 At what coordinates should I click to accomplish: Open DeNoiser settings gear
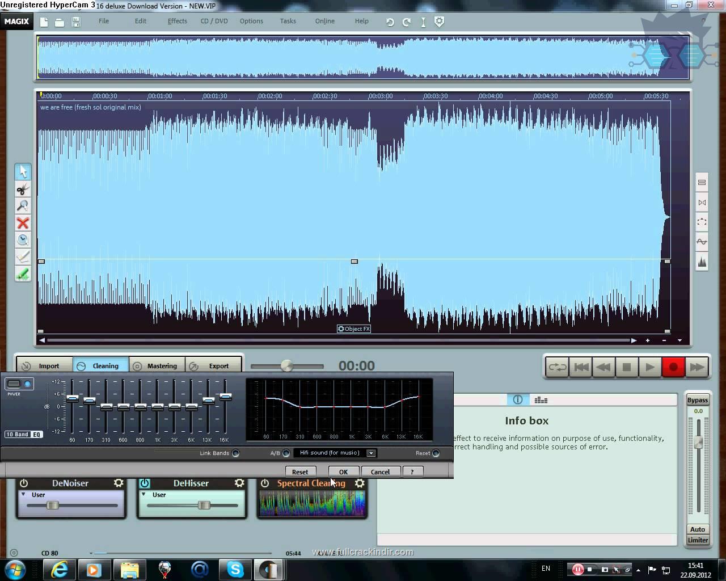click(119, 483)
